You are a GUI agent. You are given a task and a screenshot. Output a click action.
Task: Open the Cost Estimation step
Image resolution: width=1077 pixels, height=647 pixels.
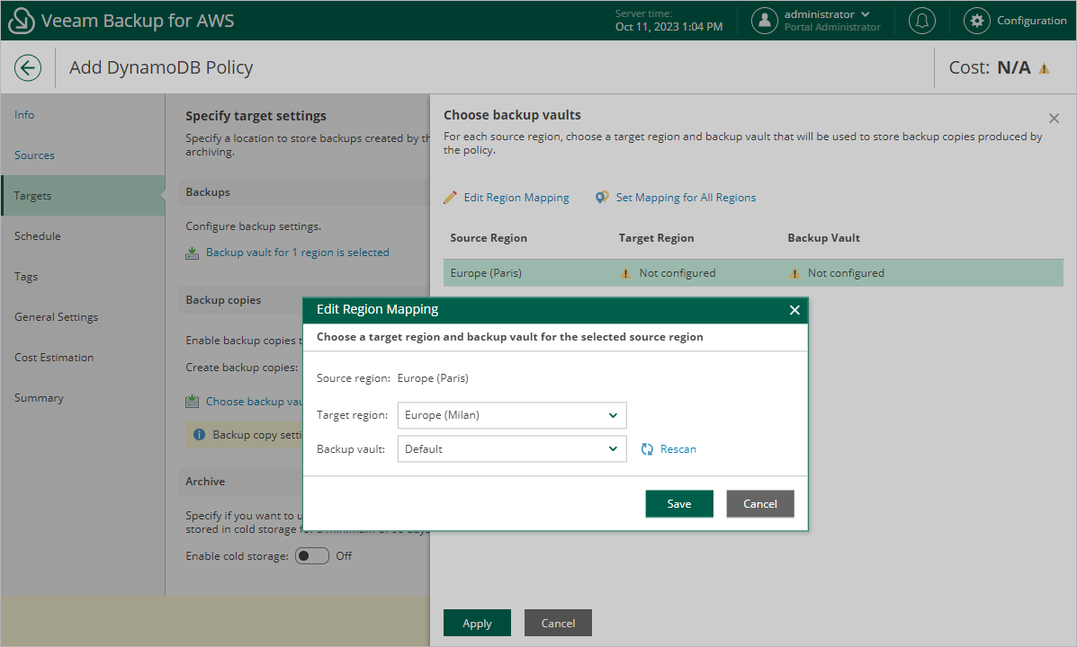[x=54, y=358]
